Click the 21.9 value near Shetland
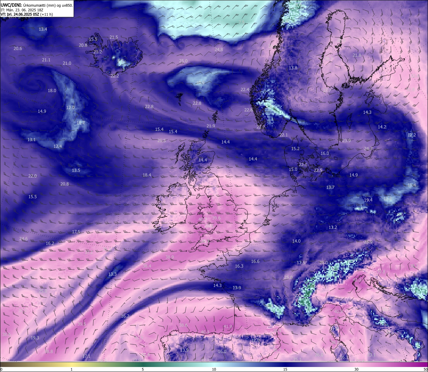Screen dimensions: 428x372 [211, 126]
